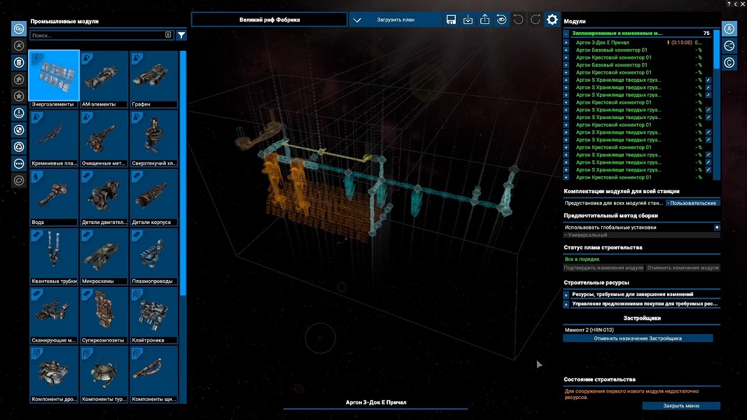The image size is (747, 420).
Task: Select the Плазмопроводы production module
Action: (154, 256)
